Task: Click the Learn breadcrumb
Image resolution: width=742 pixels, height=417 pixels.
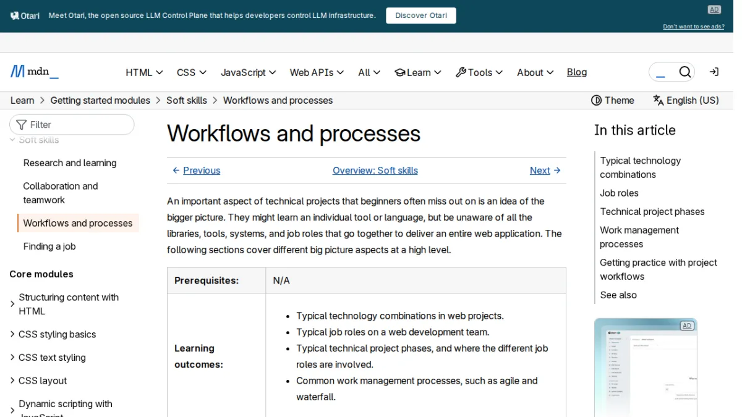Action: pos(22,100)
